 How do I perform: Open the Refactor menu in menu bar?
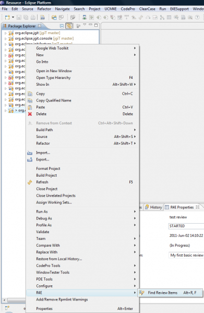click(44, 9)
